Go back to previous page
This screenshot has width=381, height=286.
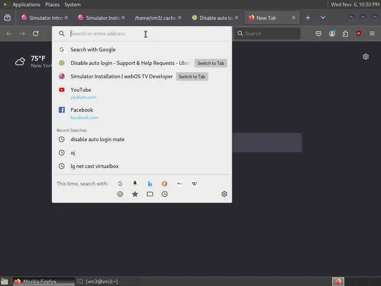[x=9, y=34]
